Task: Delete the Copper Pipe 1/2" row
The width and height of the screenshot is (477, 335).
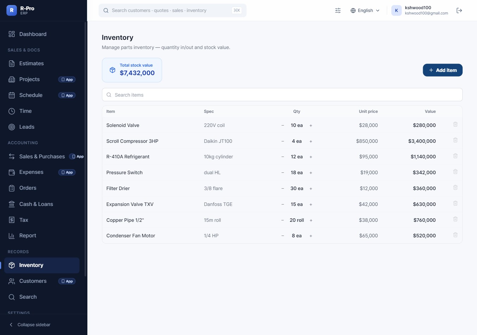Action: pyautogui.click(x=455, y=219)
